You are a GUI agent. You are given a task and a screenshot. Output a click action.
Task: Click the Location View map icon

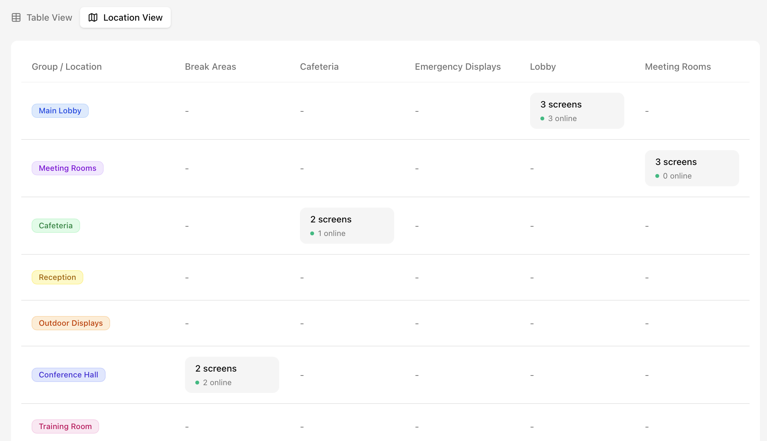93,17
